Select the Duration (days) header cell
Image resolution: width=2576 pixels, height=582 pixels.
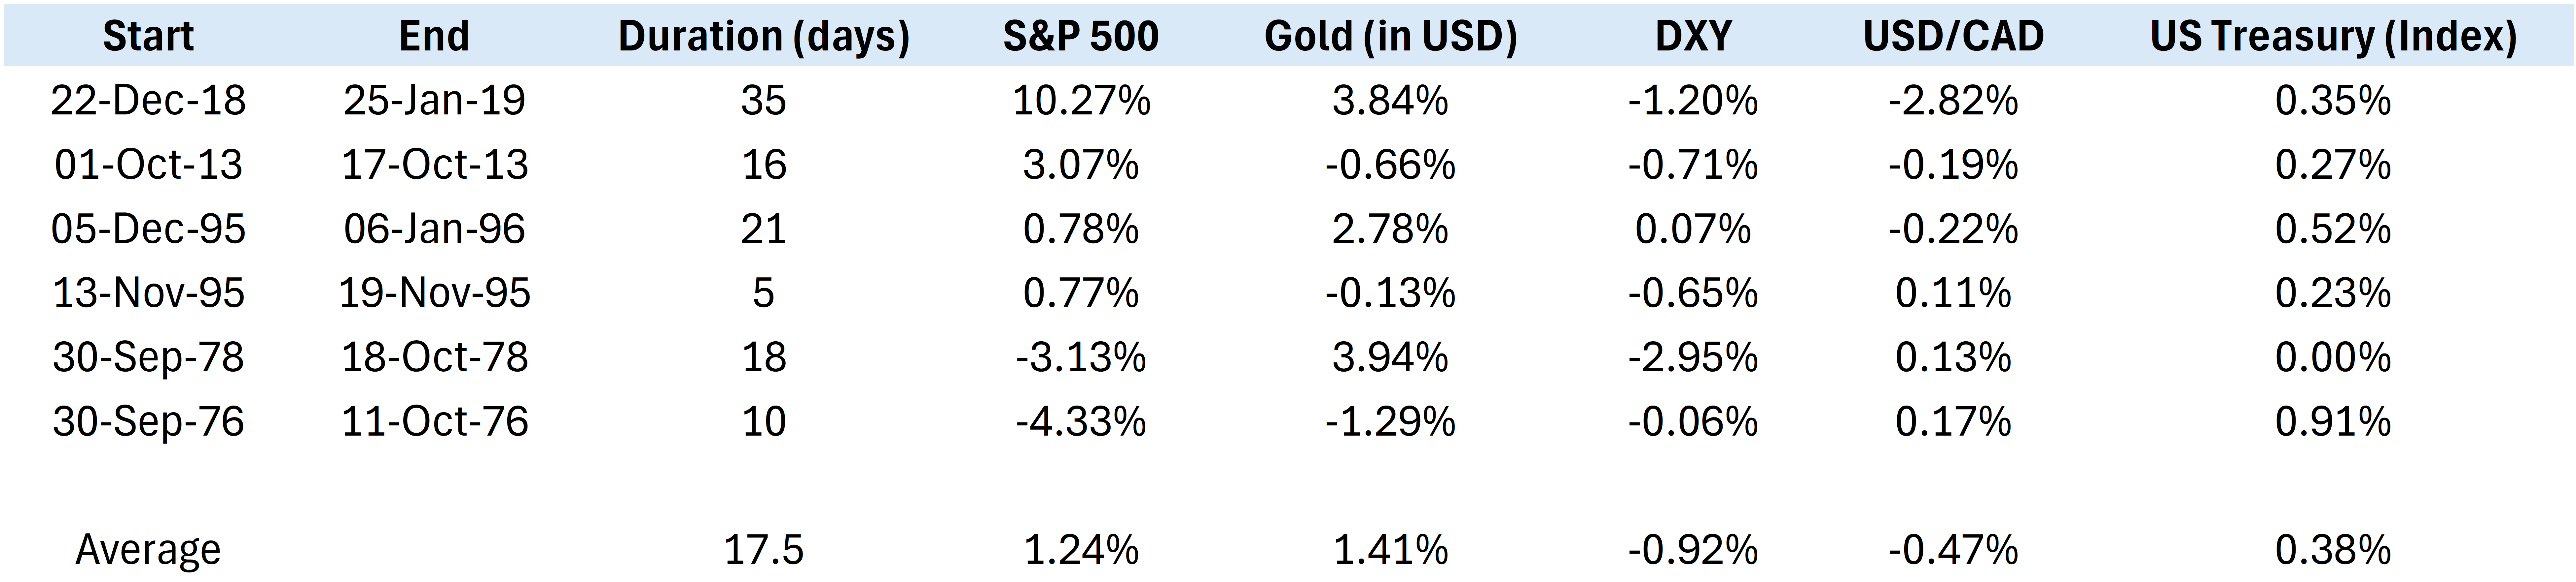(x=763, y=36)
